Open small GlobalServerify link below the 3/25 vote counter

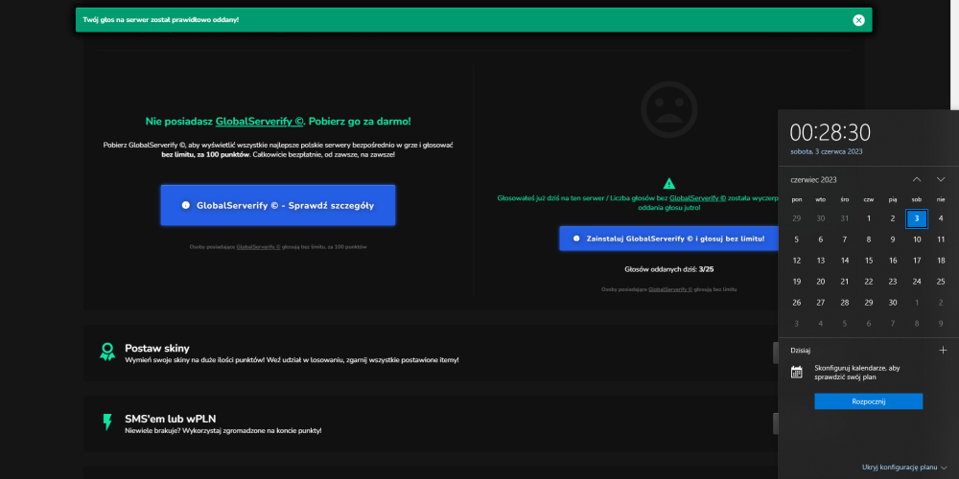point(669,289)
